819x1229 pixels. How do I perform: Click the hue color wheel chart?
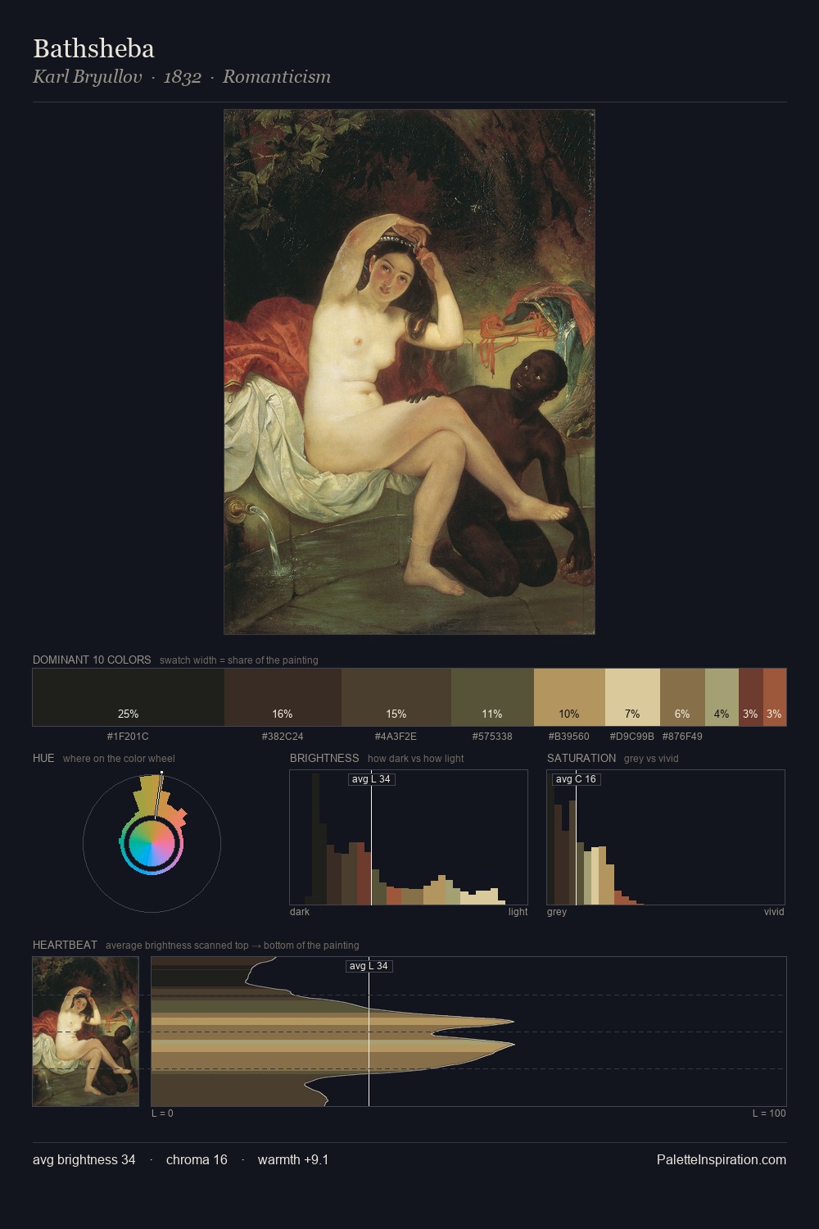tap(152, 842)
